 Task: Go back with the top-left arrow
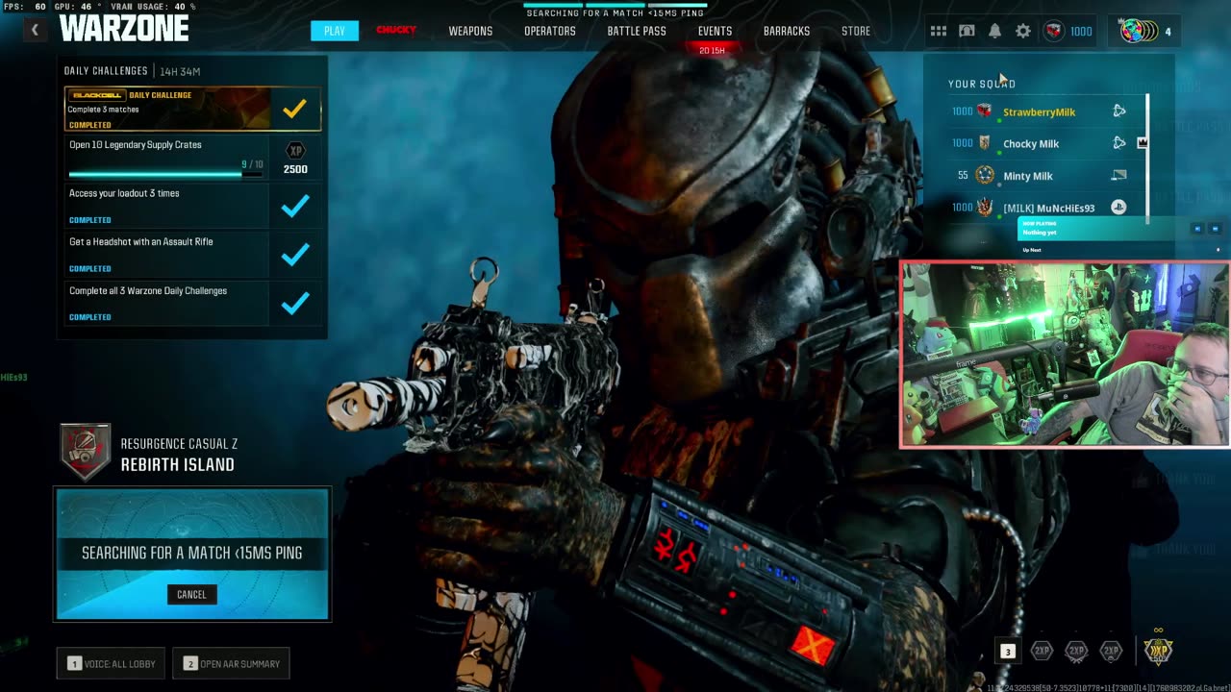click(x=35, y=30)
